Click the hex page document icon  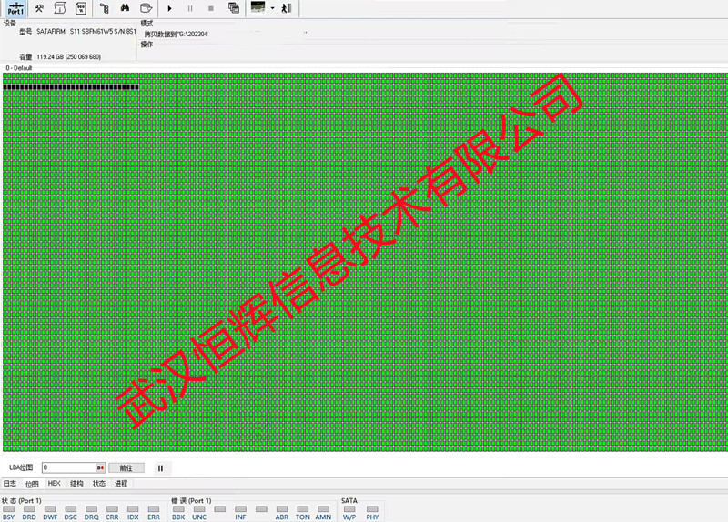point(81,8)
